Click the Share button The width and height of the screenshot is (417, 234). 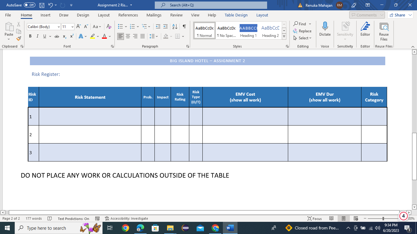(x=400, y=15)
